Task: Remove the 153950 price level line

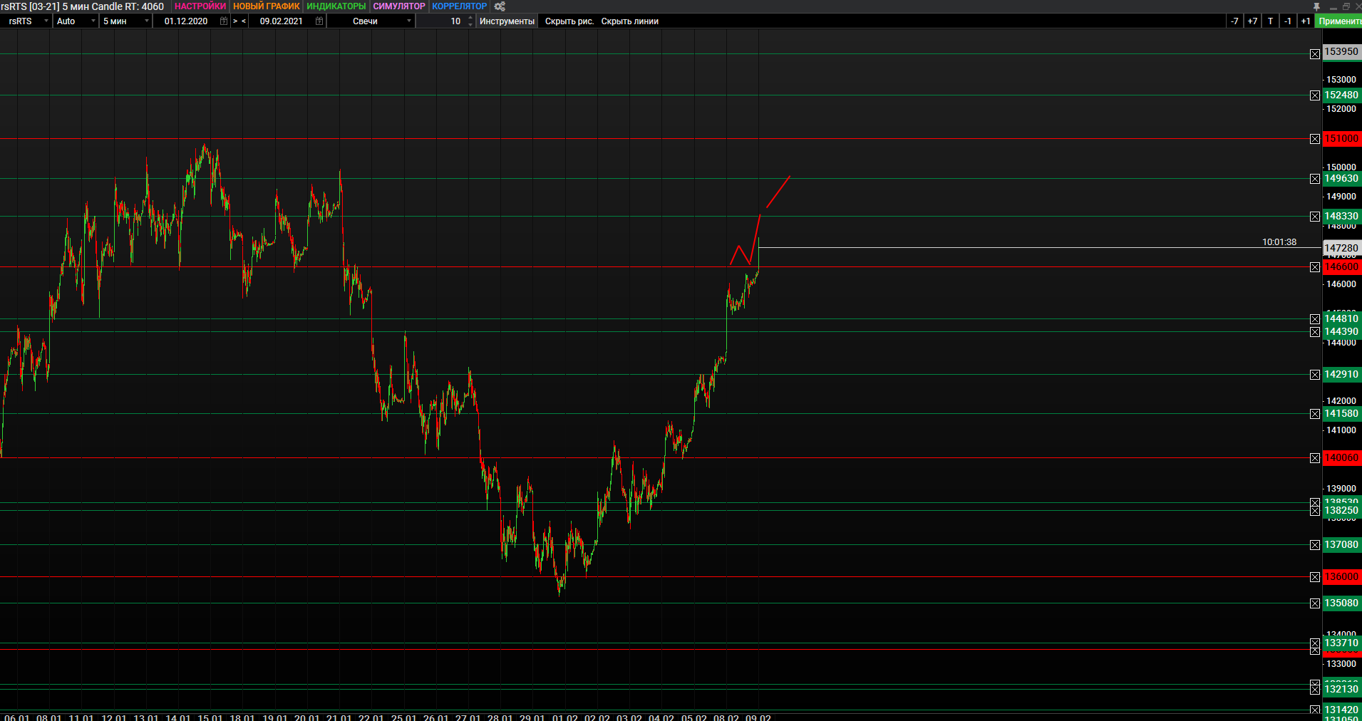Action: pyautogui.click(x=1315, y=54)
